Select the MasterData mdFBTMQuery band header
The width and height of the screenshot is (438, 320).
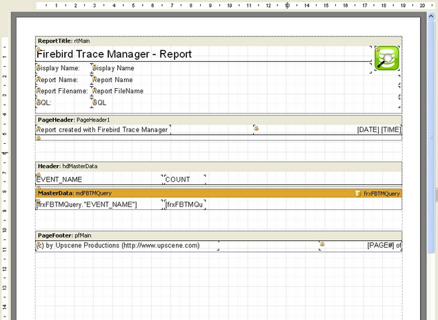(x=219, y=193)
